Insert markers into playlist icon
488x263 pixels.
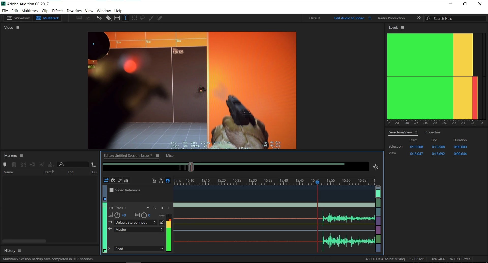(x=32, y=165)
